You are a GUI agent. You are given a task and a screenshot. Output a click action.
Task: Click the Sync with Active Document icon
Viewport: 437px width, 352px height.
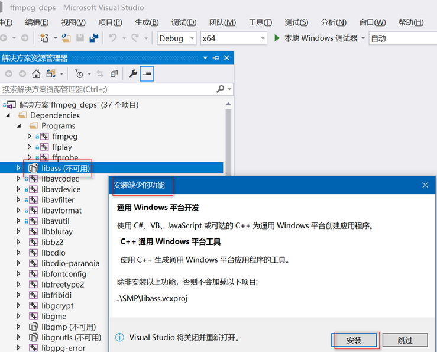[x=100, y=74]
